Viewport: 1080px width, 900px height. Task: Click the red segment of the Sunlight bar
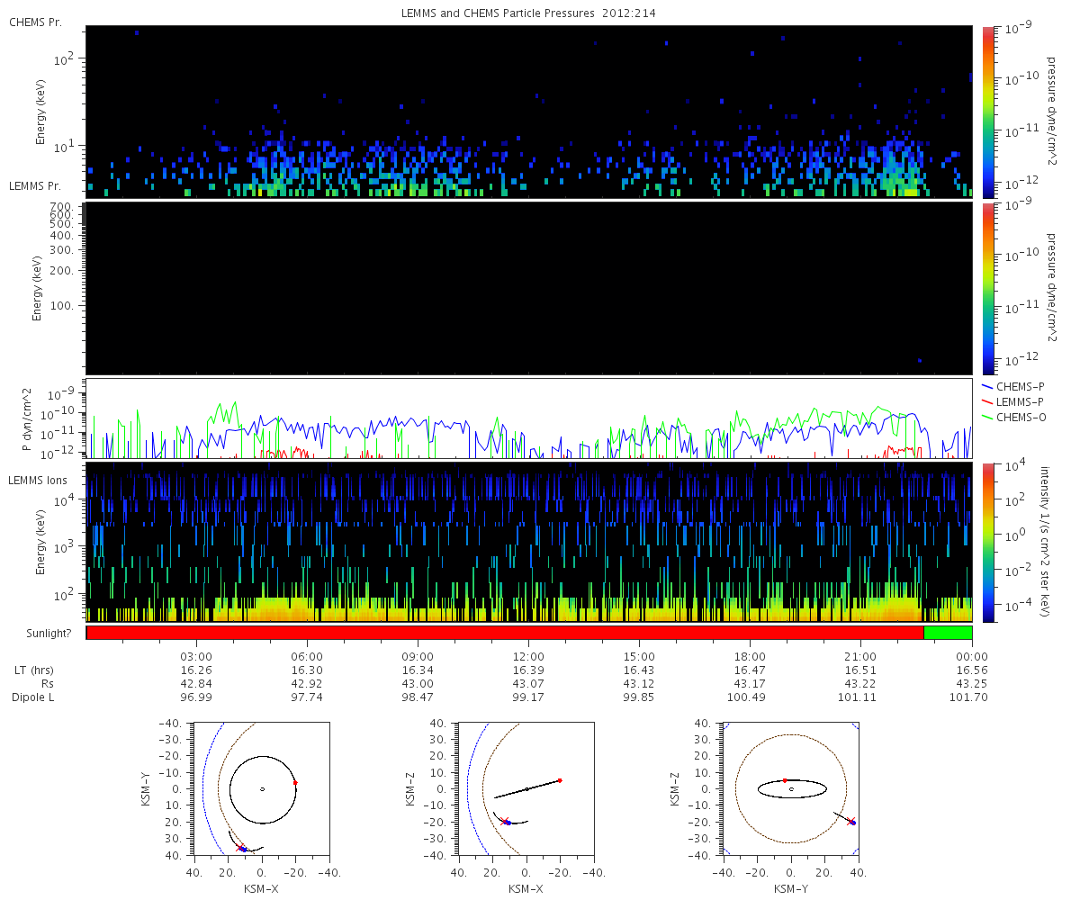tap(504, 633)
